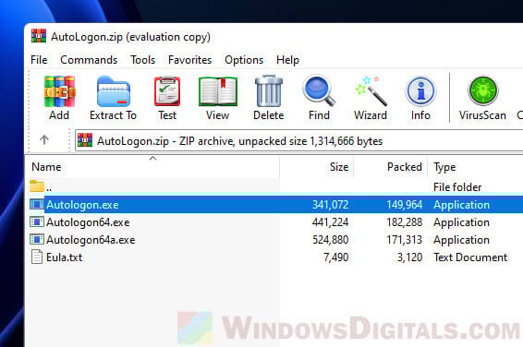The image size is (523, 347).
Task: Click the Delete trash can icon
Action: 269,91
